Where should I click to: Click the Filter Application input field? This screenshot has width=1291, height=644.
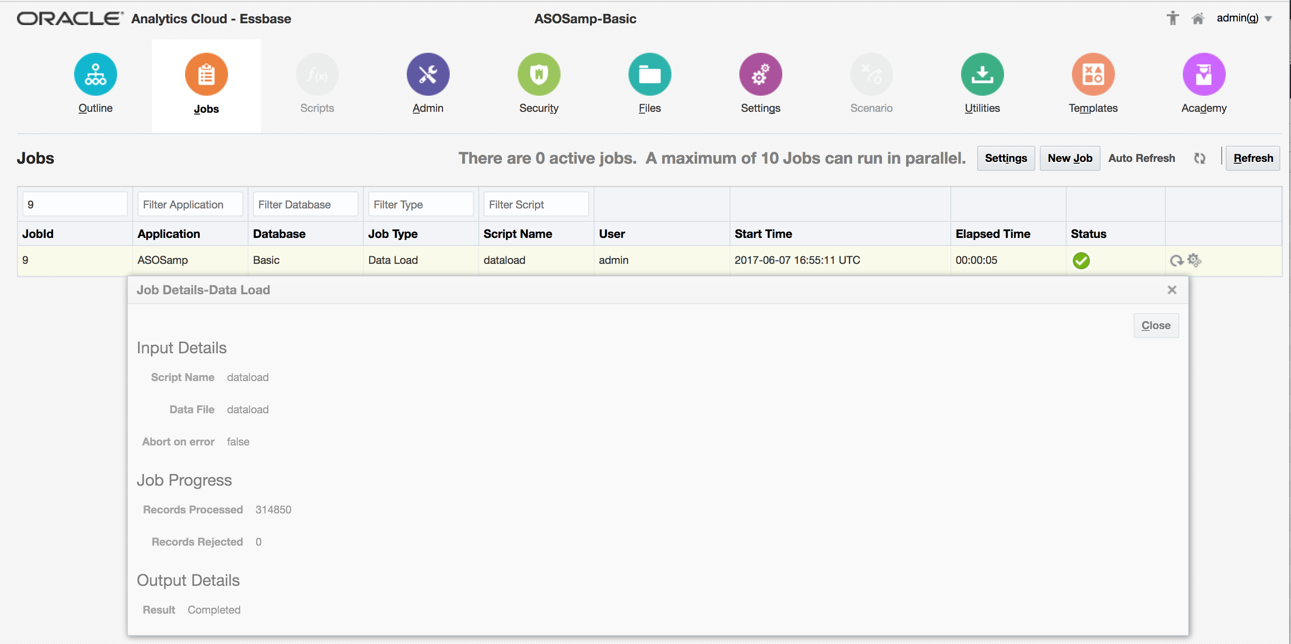[x=190, y=204]
